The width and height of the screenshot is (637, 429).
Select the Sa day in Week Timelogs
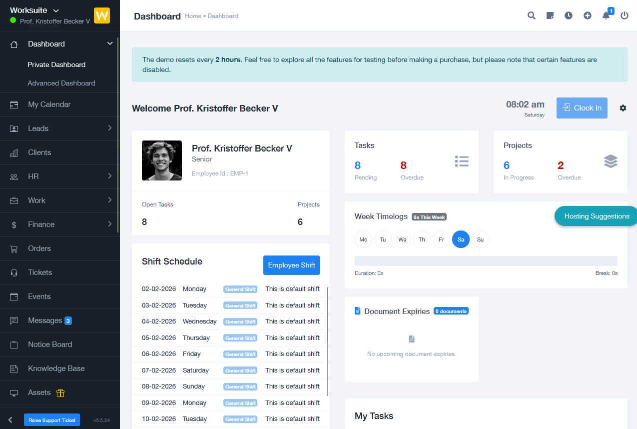(x=461, y=239)
